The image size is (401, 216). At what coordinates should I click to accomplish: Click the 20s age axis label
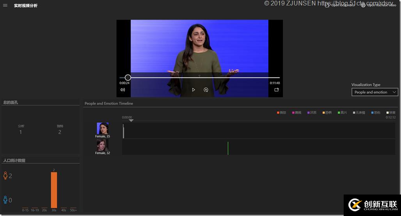click(x=44, y=210)
